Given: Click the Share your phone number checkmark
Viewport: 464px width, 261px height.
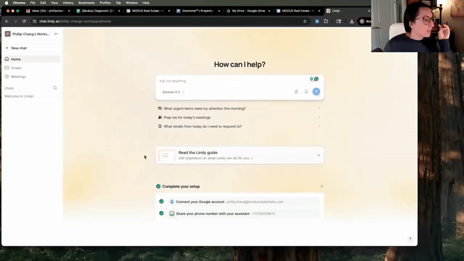Looking at the screenshot, I should (x=161, y=213).
